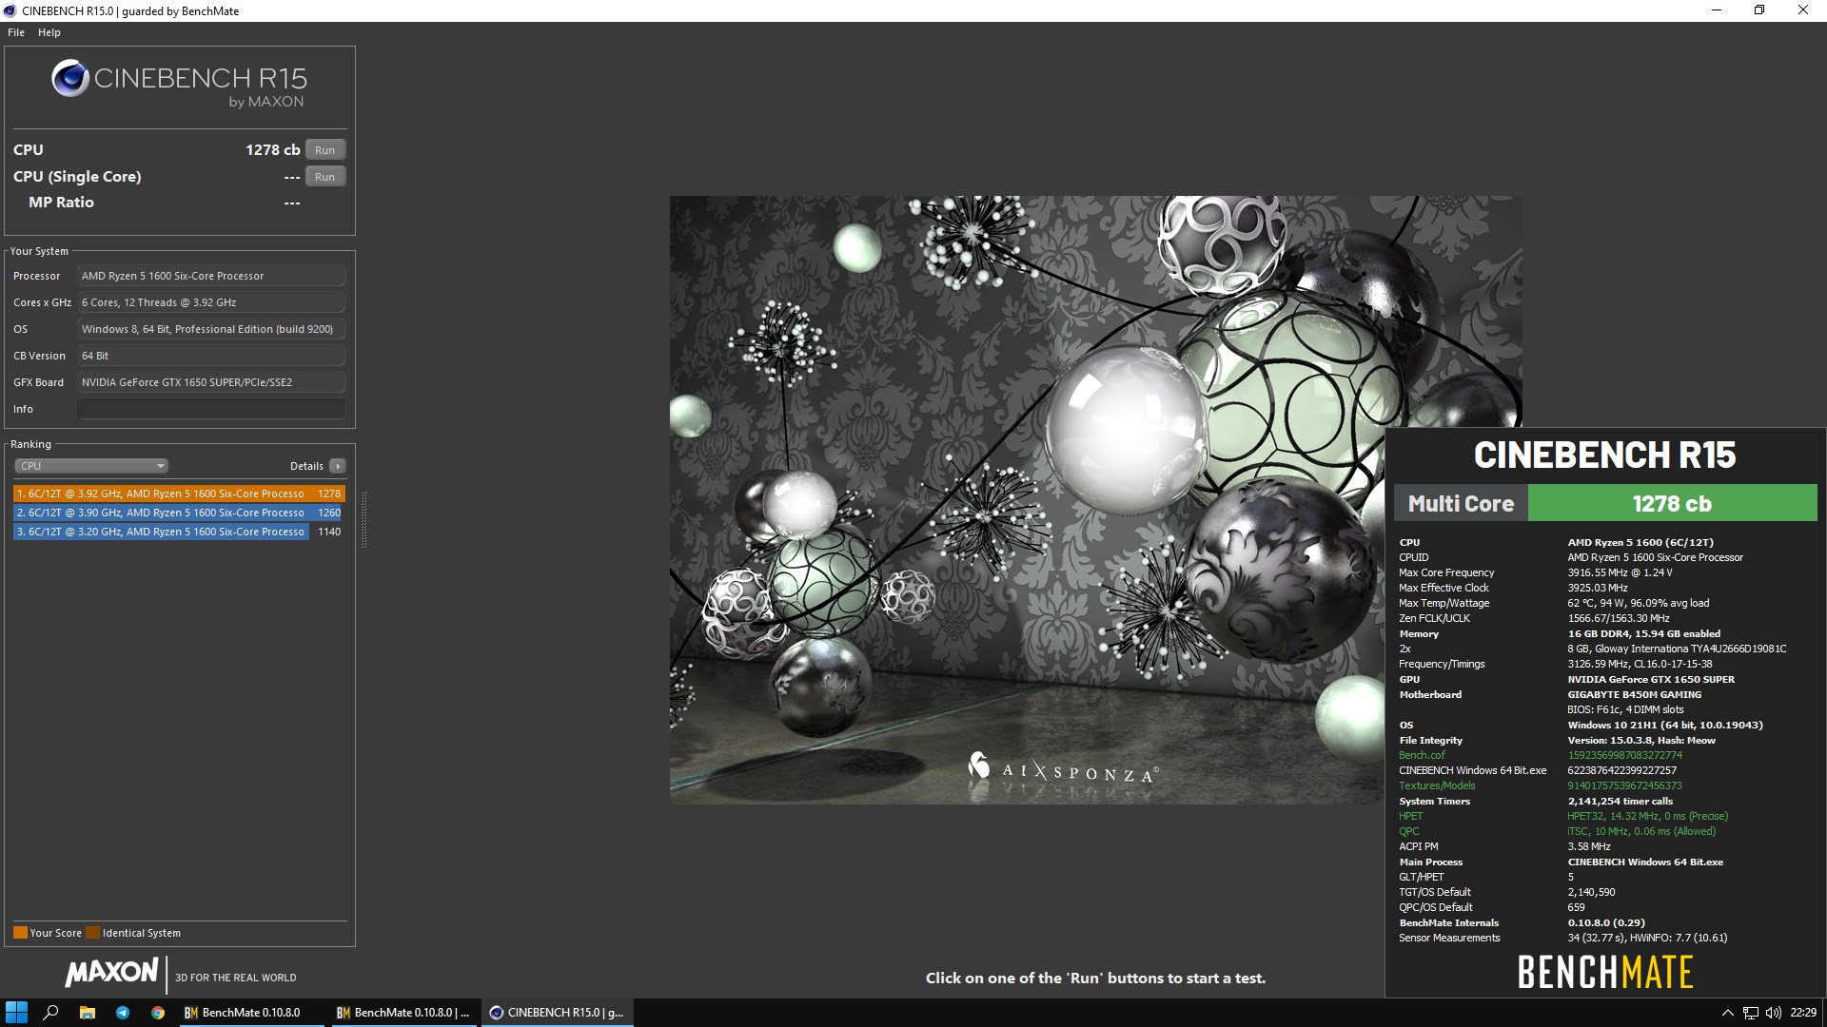This screenshot has width=1827, height=1027.
Task: Select the 1260 ranking row at 3.90 GHz
Action: (x=178, y=513)
